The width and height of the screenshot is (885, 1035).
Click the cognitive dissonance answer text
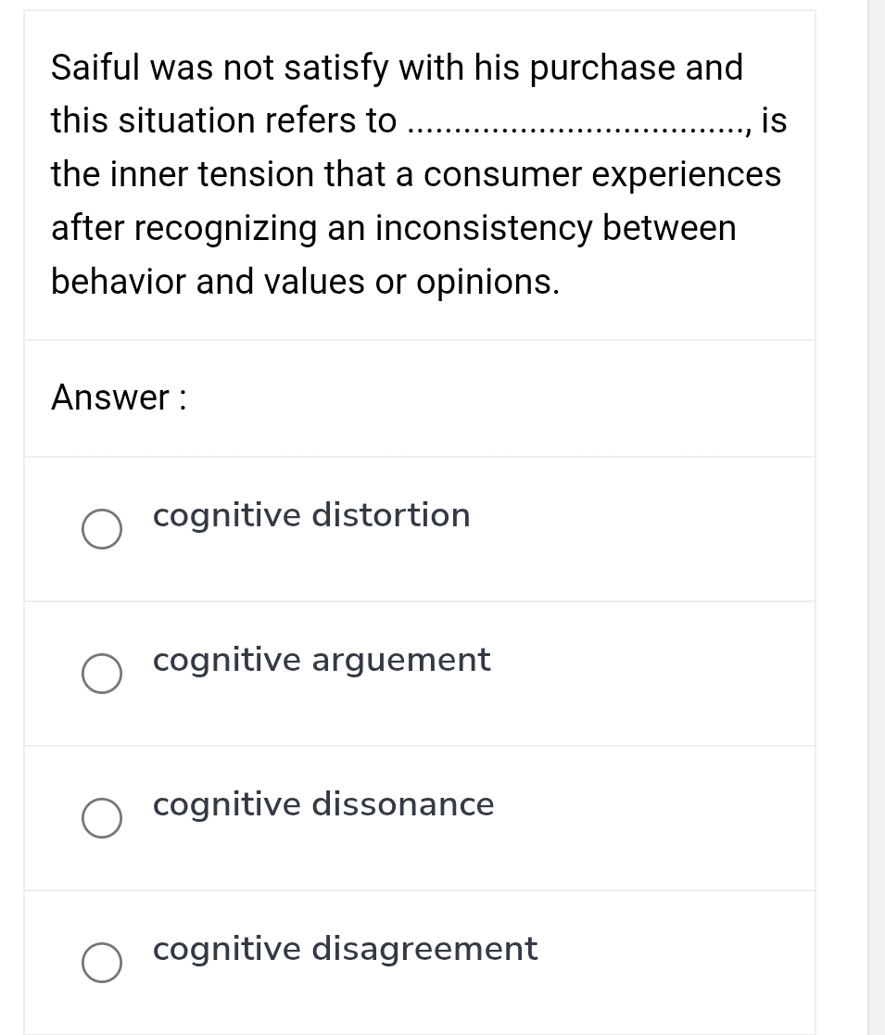(322, 803)
